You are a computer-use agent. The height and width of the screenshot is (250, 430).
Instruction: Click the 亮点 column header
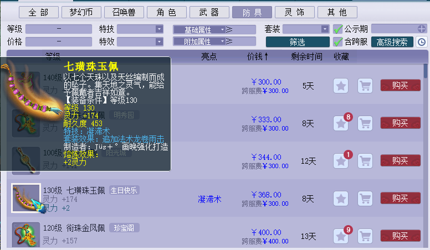tap(209, 56)
